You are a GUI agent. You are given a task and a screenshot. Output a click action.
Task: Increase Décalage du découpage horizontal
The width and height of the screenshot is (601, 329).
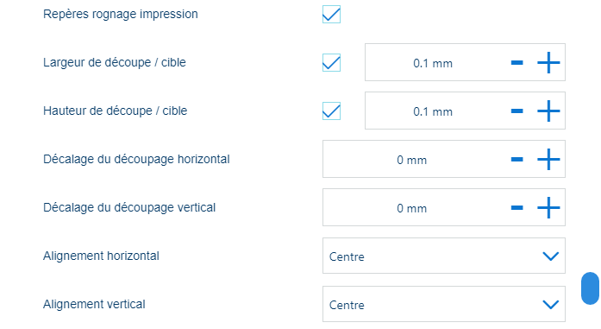(548, 159)
